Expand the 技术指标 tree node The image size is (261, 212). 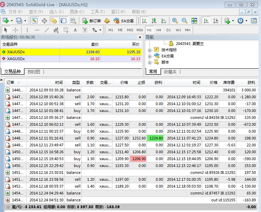pyautogui.click(x=150, y=50)
